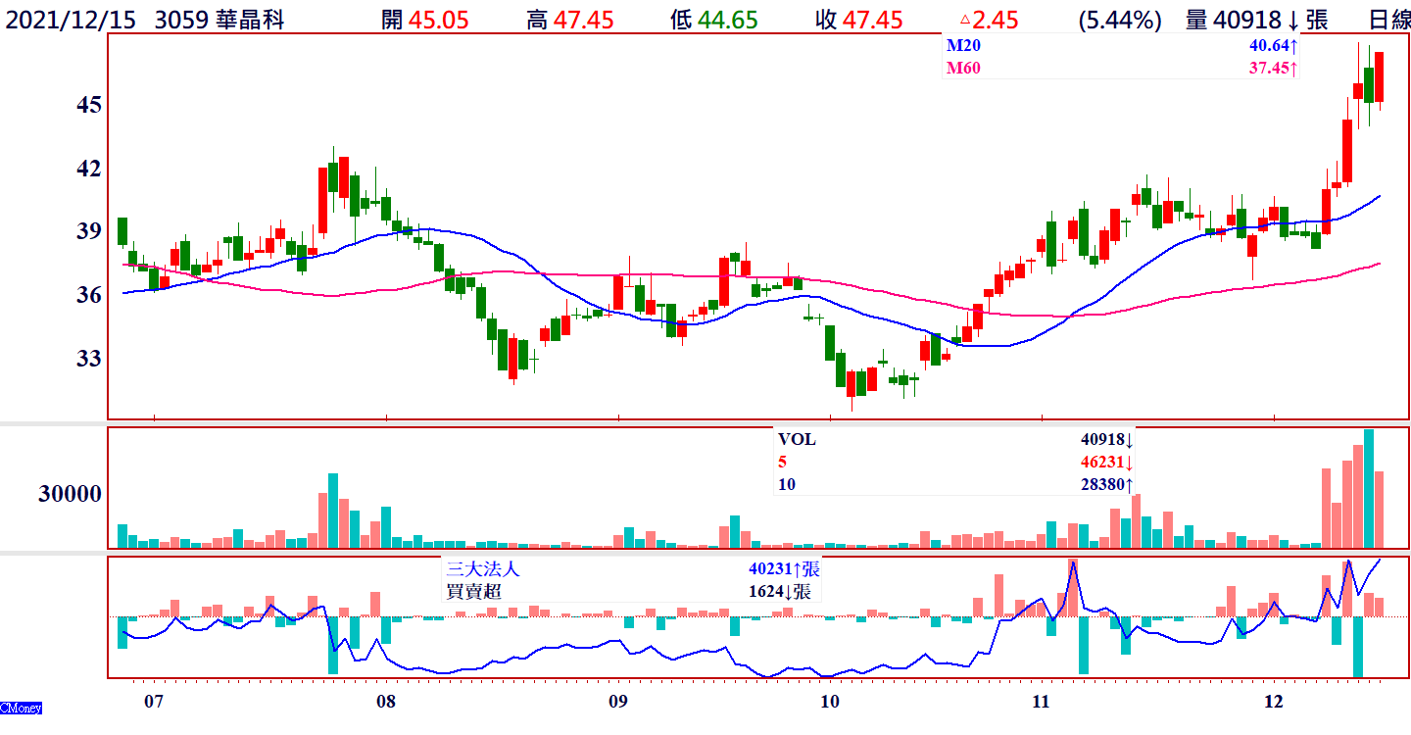Click the 買賣超 indicator label
Viewport: 1411px width, 735px height.
tap(472, 591)
